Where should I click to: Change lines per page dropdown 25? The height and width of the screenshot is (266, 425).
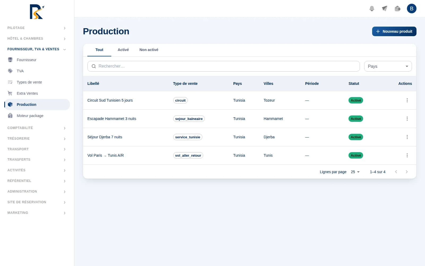(355, 172)
